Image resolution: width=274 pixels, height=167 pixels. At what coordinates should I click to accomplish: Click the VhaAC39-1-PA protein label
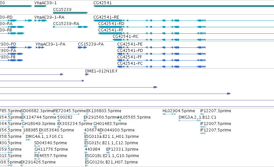pos(51,44)
